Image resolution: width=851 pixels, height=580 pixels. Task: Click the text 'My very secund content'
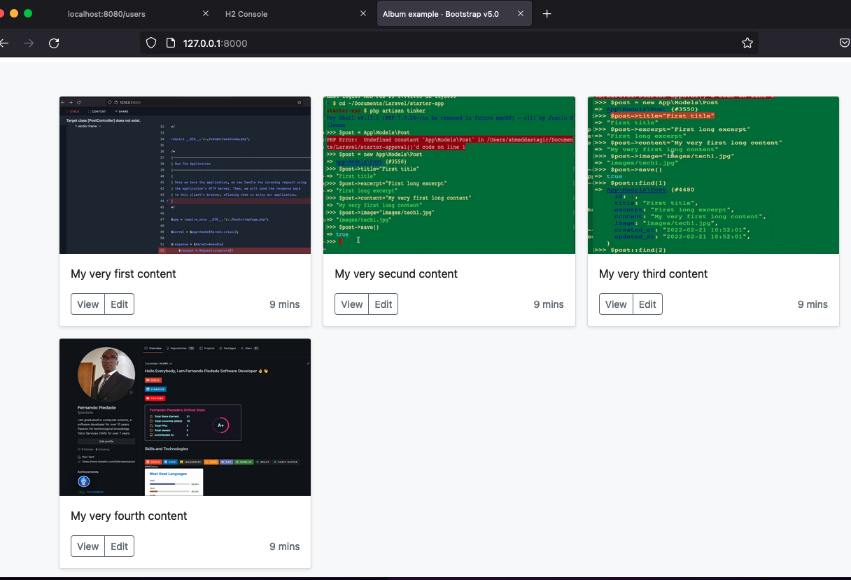pyautogui.click(x=396, y=274)
